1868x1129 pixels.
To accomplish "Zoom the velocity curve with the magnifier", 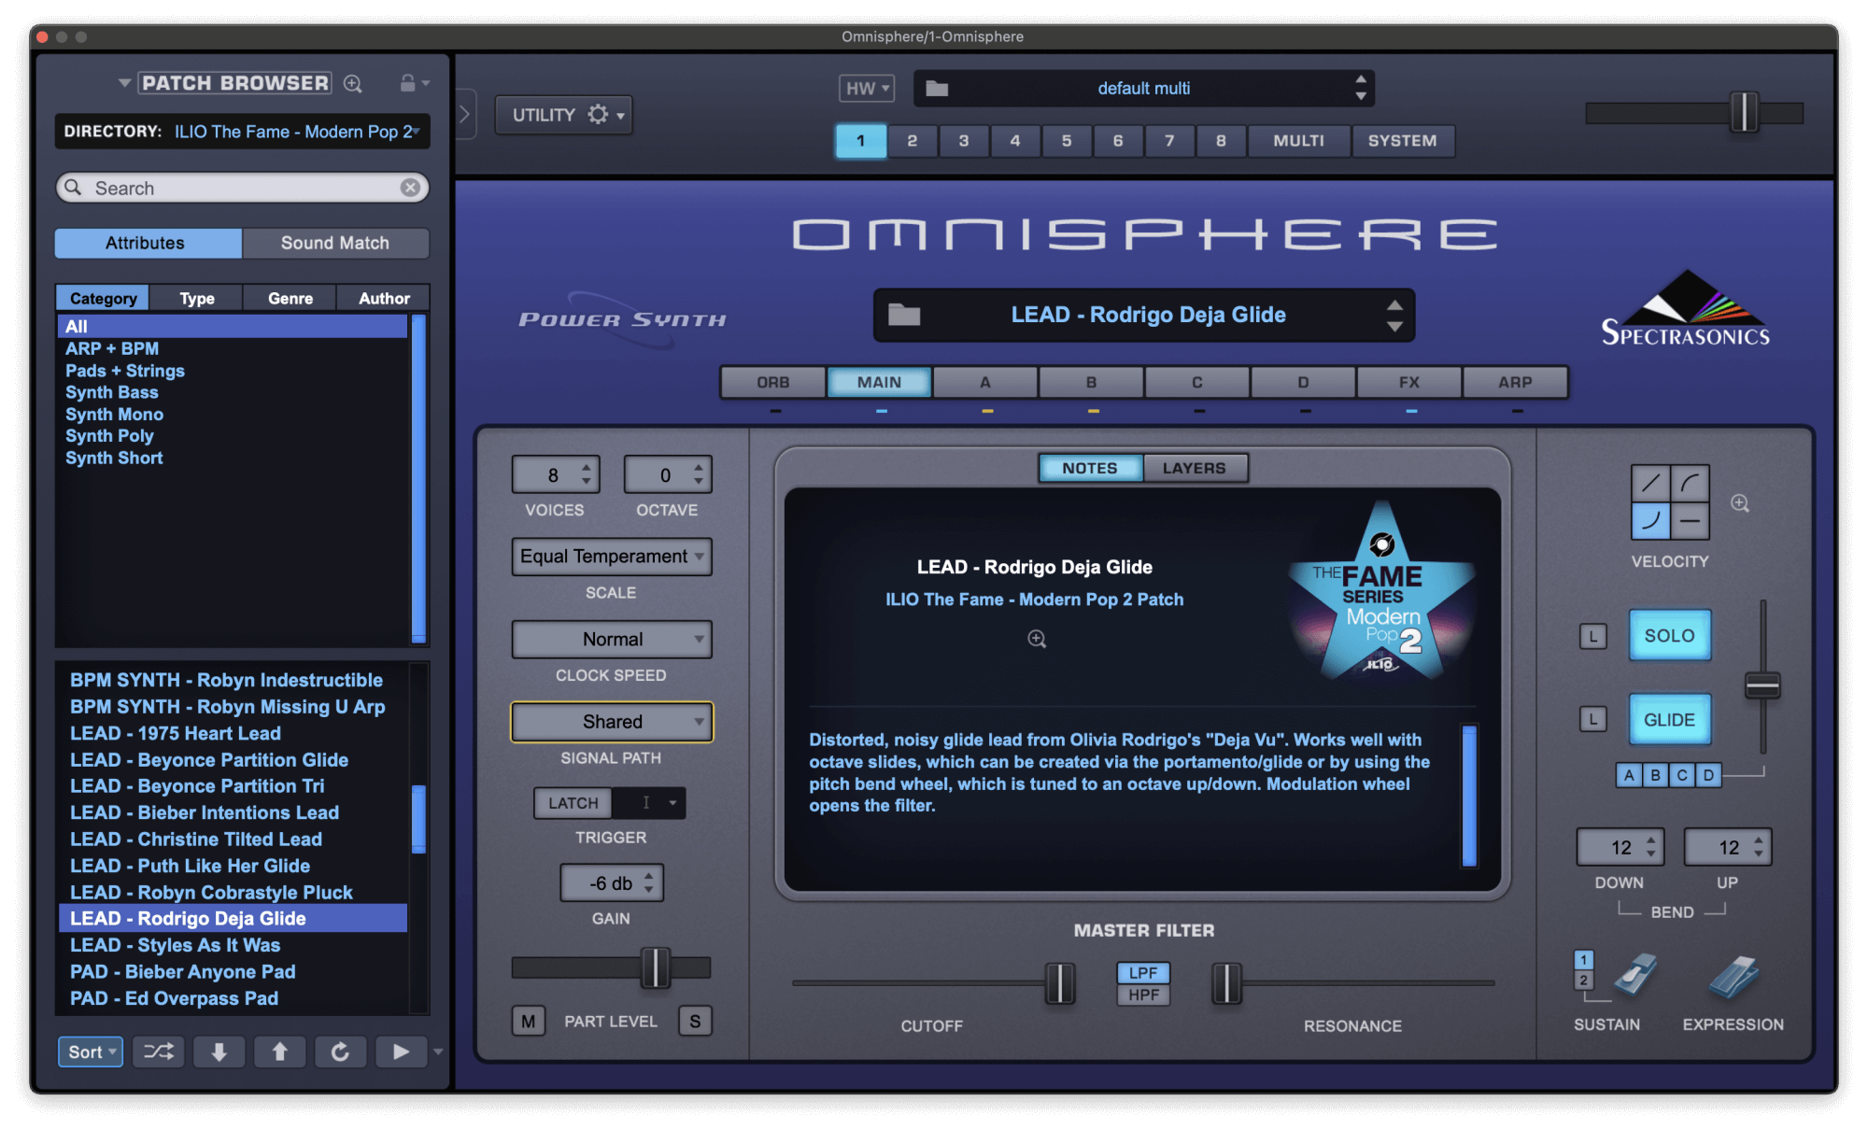I will tap(1740, 503).
